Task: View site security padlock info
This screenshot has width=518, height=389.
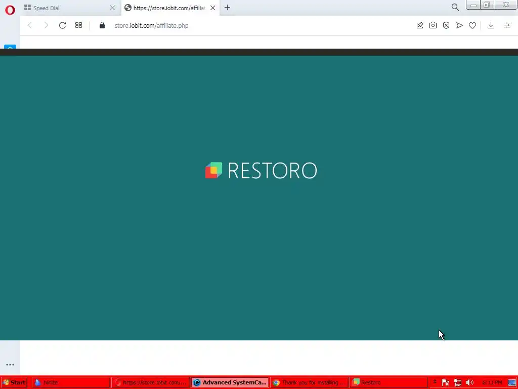Action: click(x=102, y=25)
